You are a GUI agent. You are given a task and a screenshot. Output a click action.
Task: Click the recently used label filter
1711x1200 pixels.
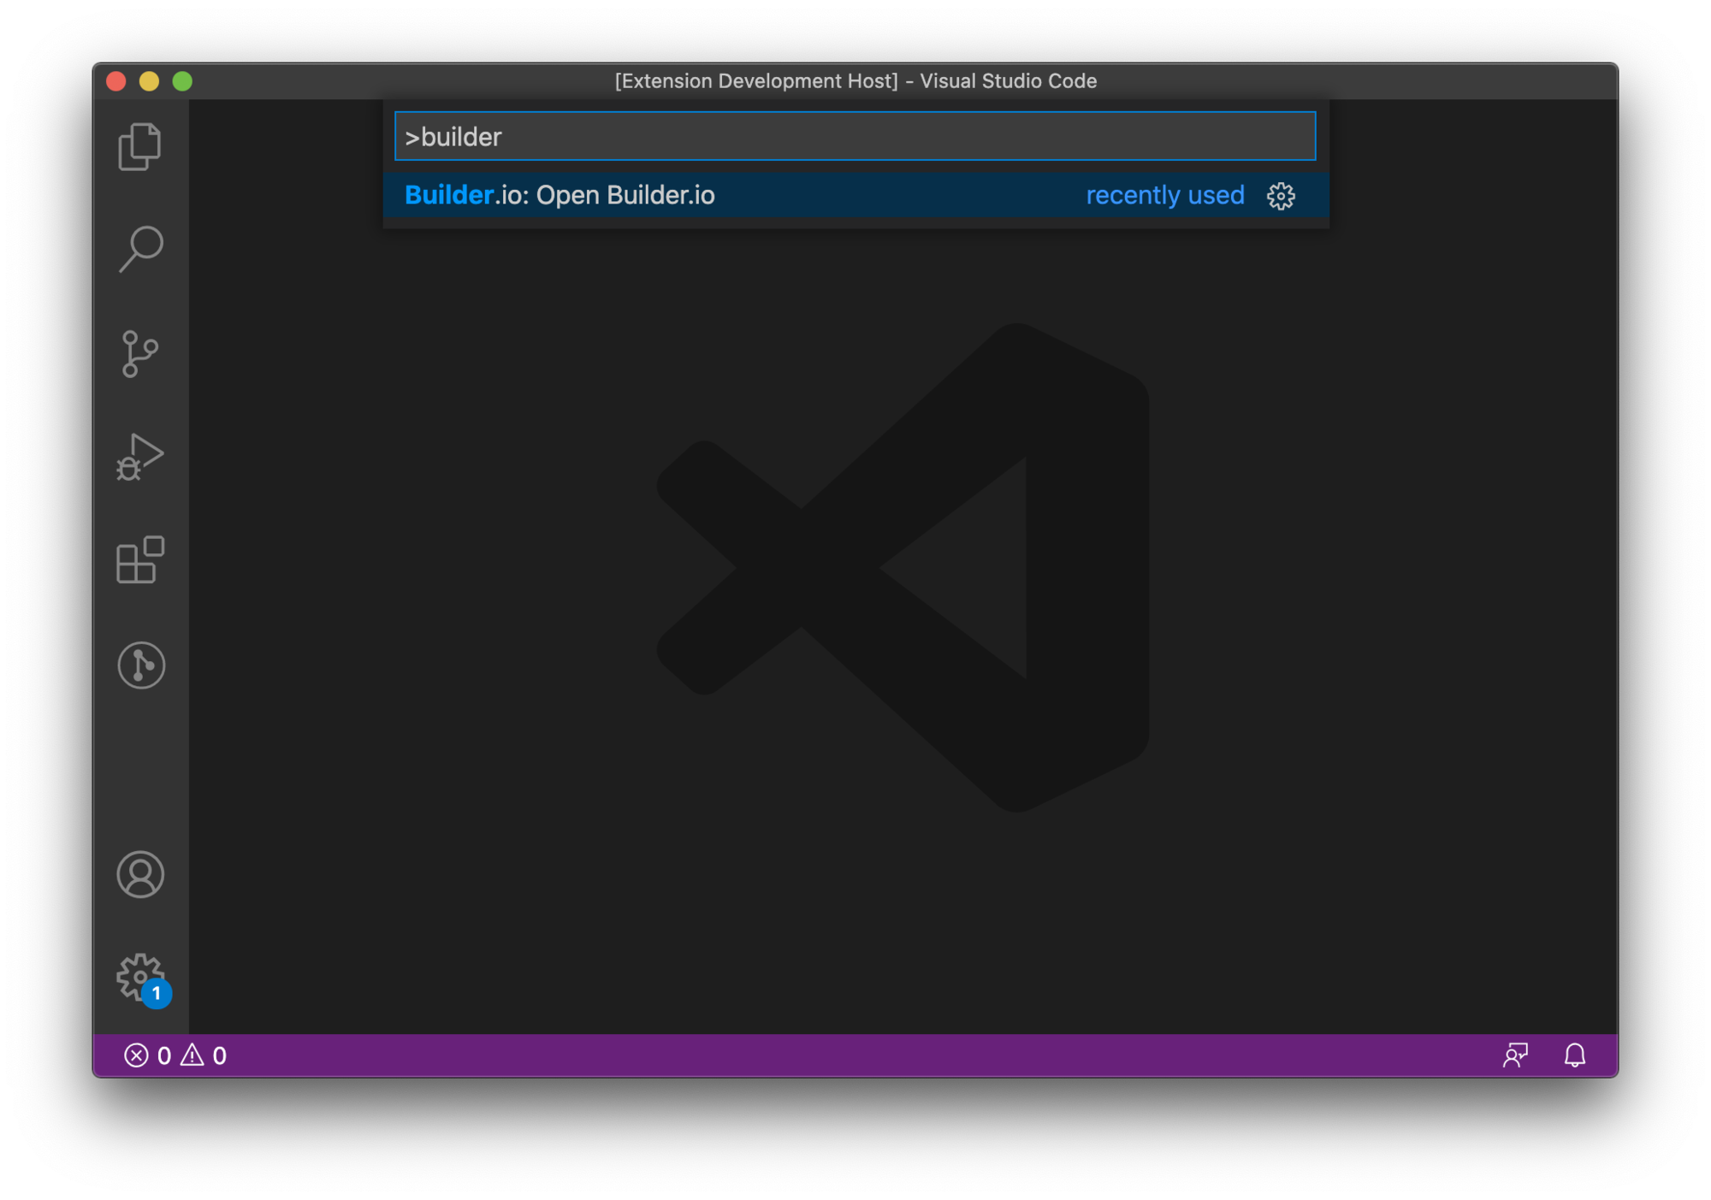point(1163,195)
